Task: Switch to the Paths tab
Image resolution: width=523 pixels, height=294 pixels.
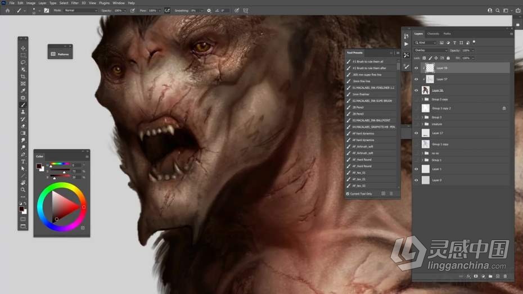Action: [447, 34]
